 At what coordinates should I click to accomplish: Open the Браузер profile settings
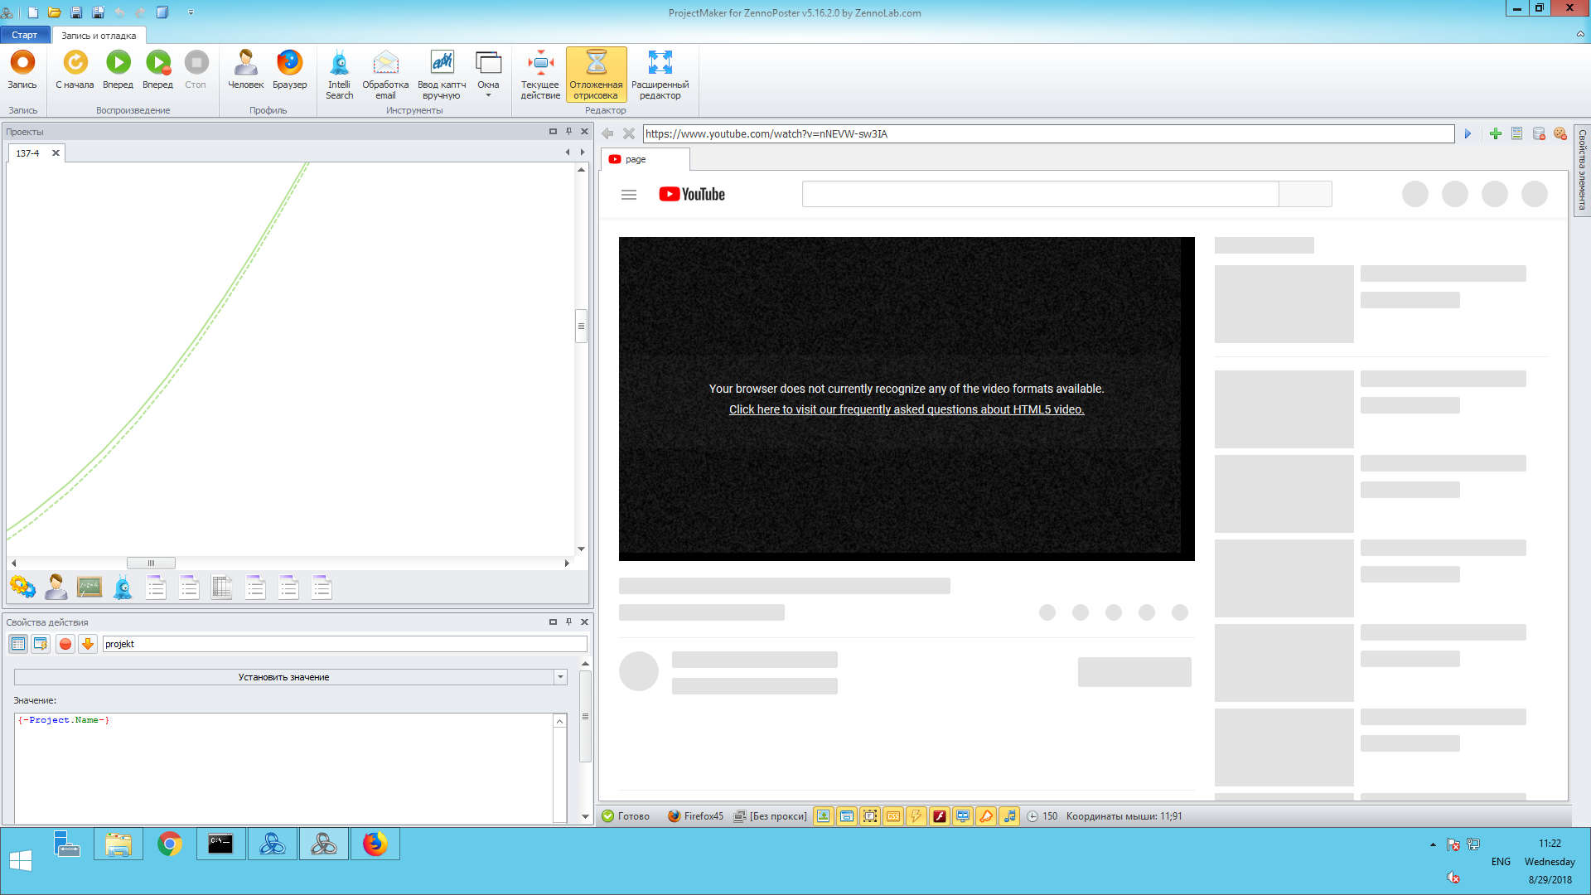289,70
